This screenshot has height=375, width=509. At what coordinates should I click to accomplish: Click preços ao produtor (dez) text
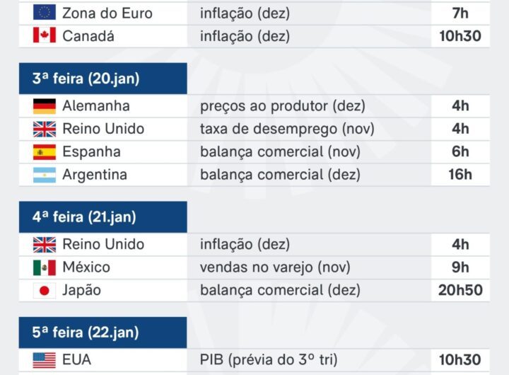click(x=283, y=106)
